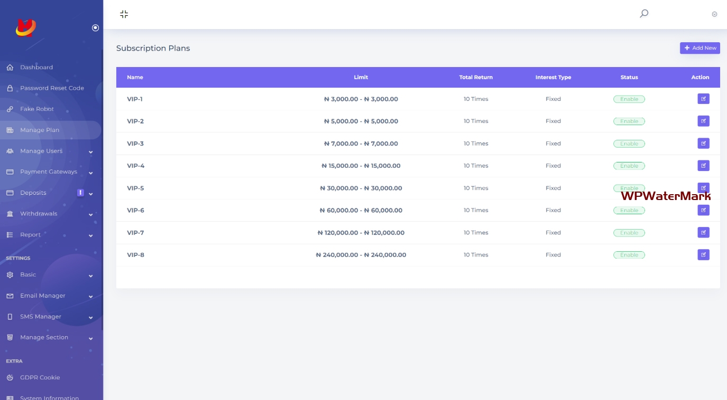This screenshot has height=400, width=727.
Task: Click the Password Reset Code lock icon
Action: (10, 88)
